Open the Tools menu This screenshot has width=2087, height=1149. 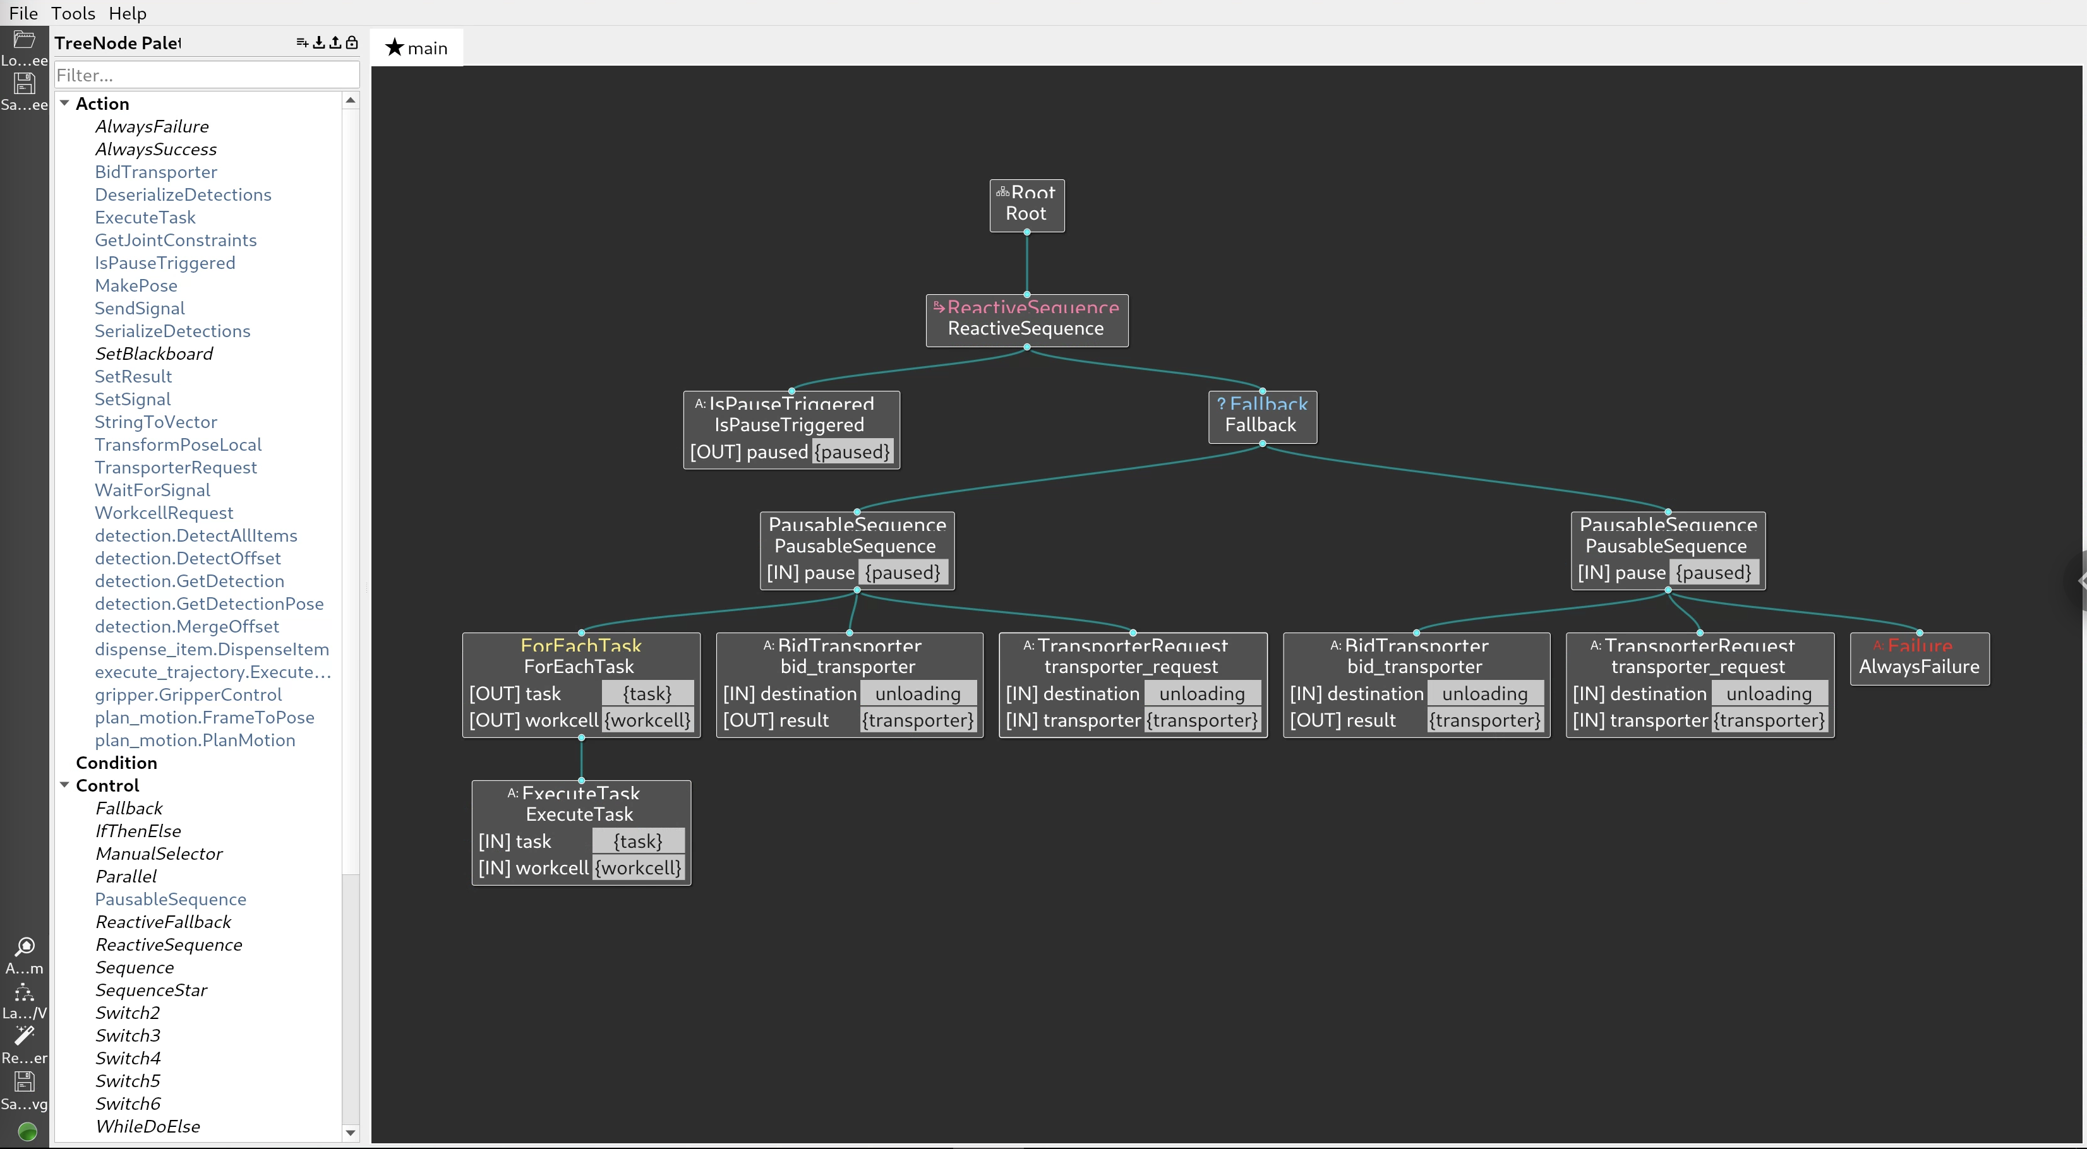[72, 13]
